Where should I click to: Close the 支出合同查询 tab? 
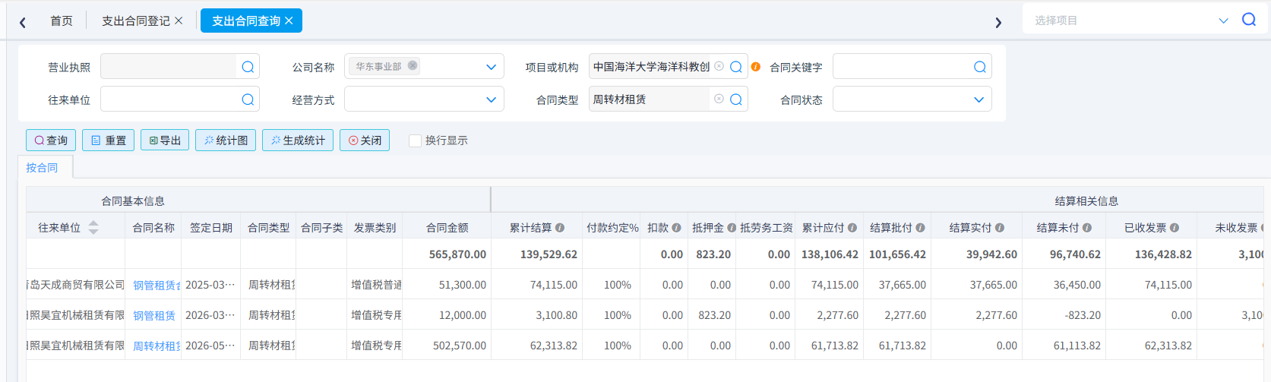point(289,21)
